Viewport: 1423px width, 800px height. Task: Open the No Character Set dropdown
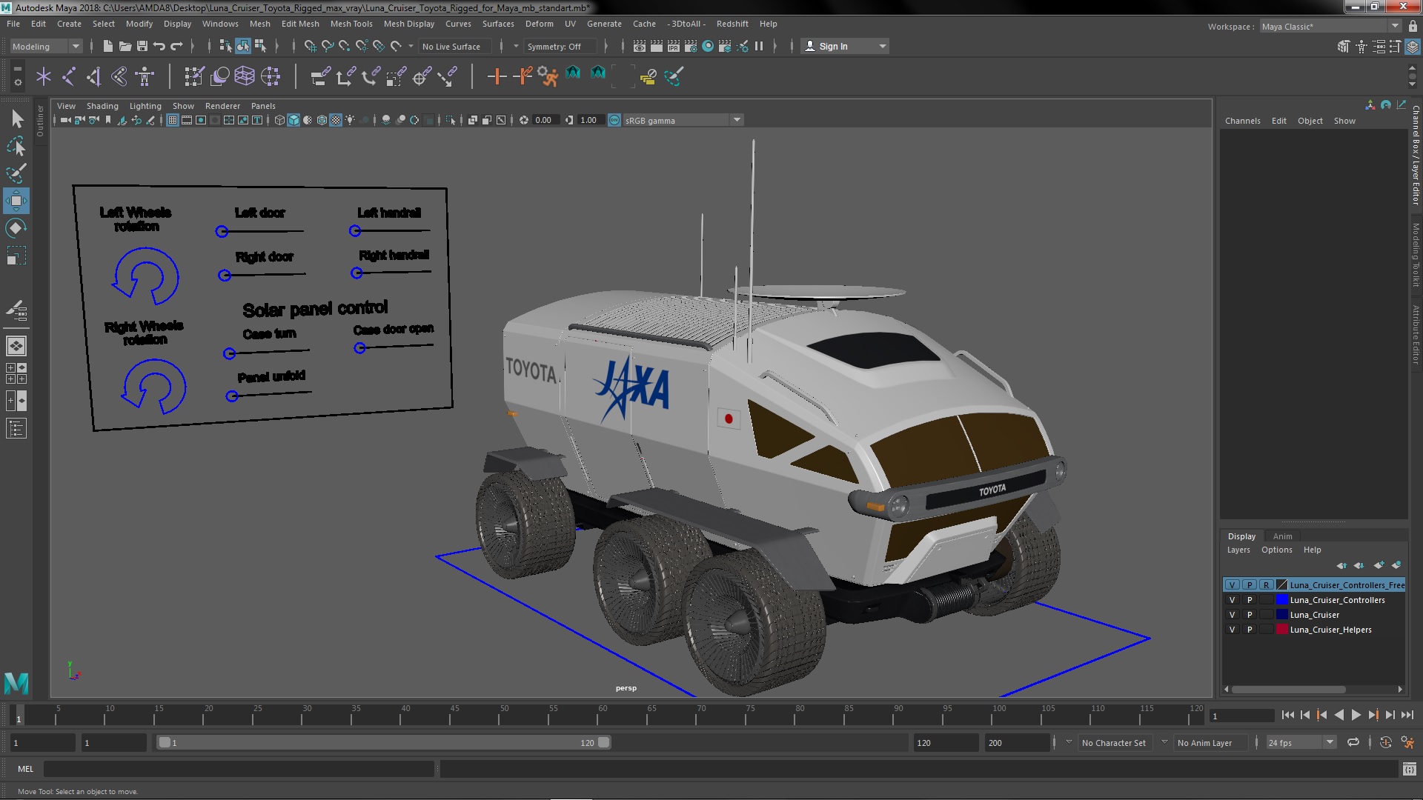tap(1115, 742)
